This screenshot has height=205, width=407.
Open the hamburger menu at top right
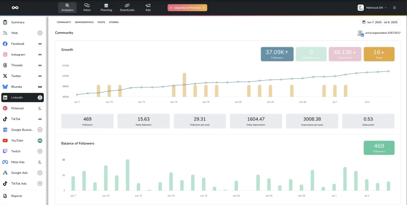[394, 8]
